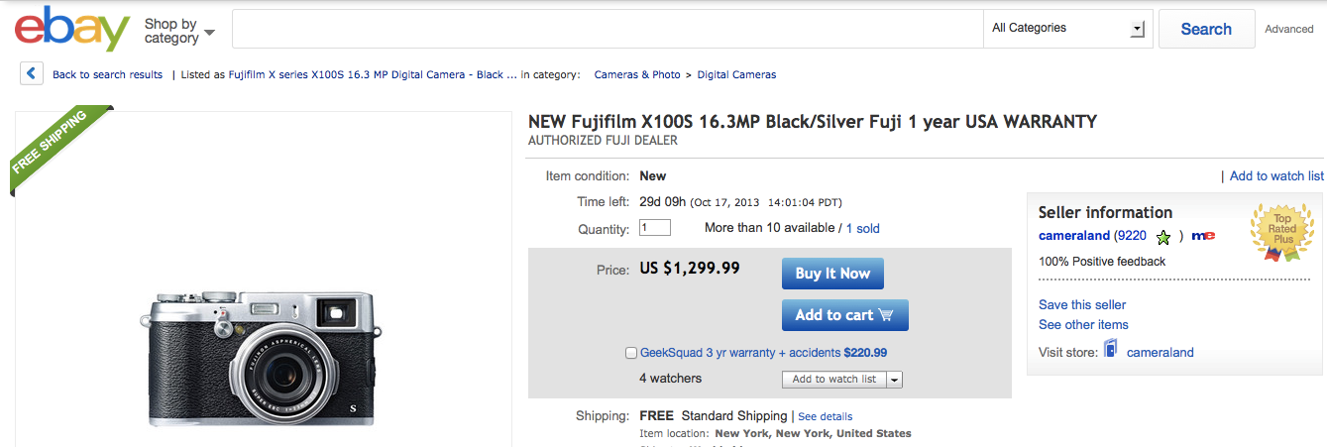Open the Shop by category dropdown
The height and width of the screenshot is (447, 1327).
pyautogui.click(x=179, y=31)
